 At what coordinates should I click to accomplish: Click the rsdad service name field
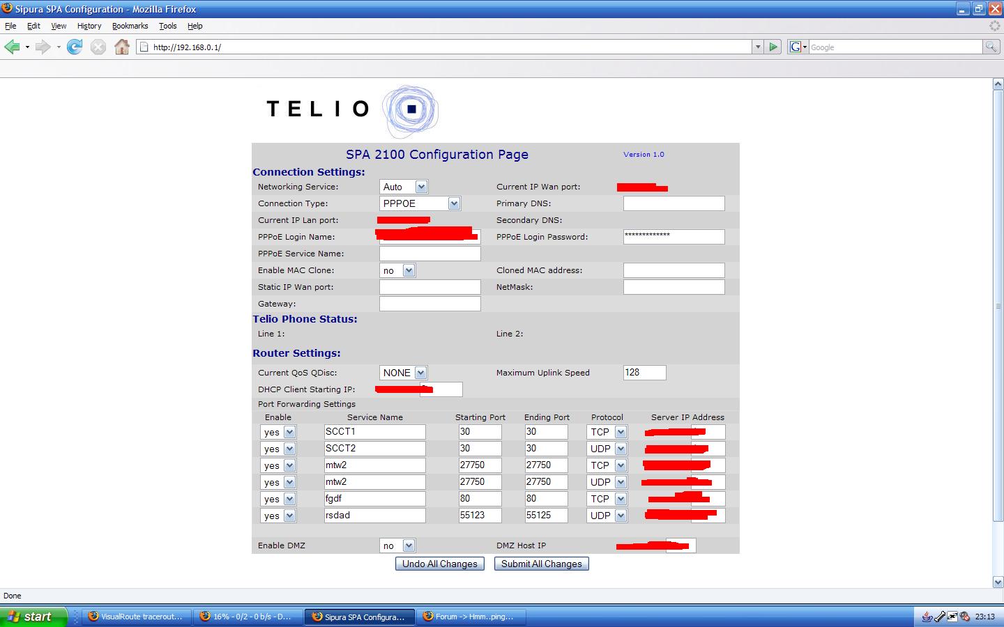tap(374, 516)
